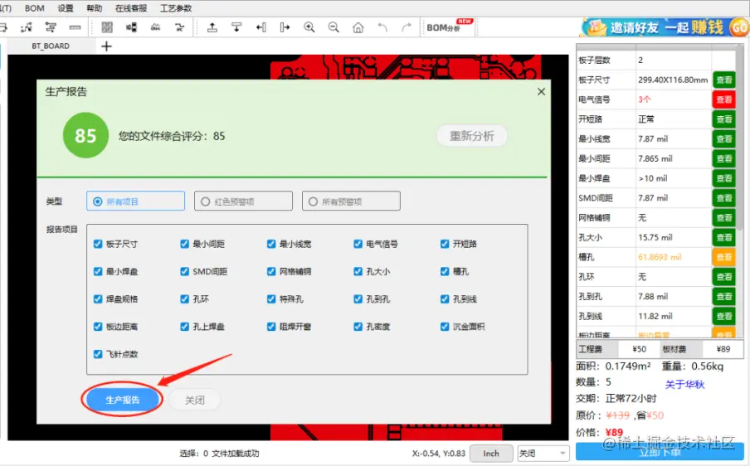Click 查看 for 最小线宽 row
Image resolution: width=750 pixels, height=466 pixels.
point(724,139)
